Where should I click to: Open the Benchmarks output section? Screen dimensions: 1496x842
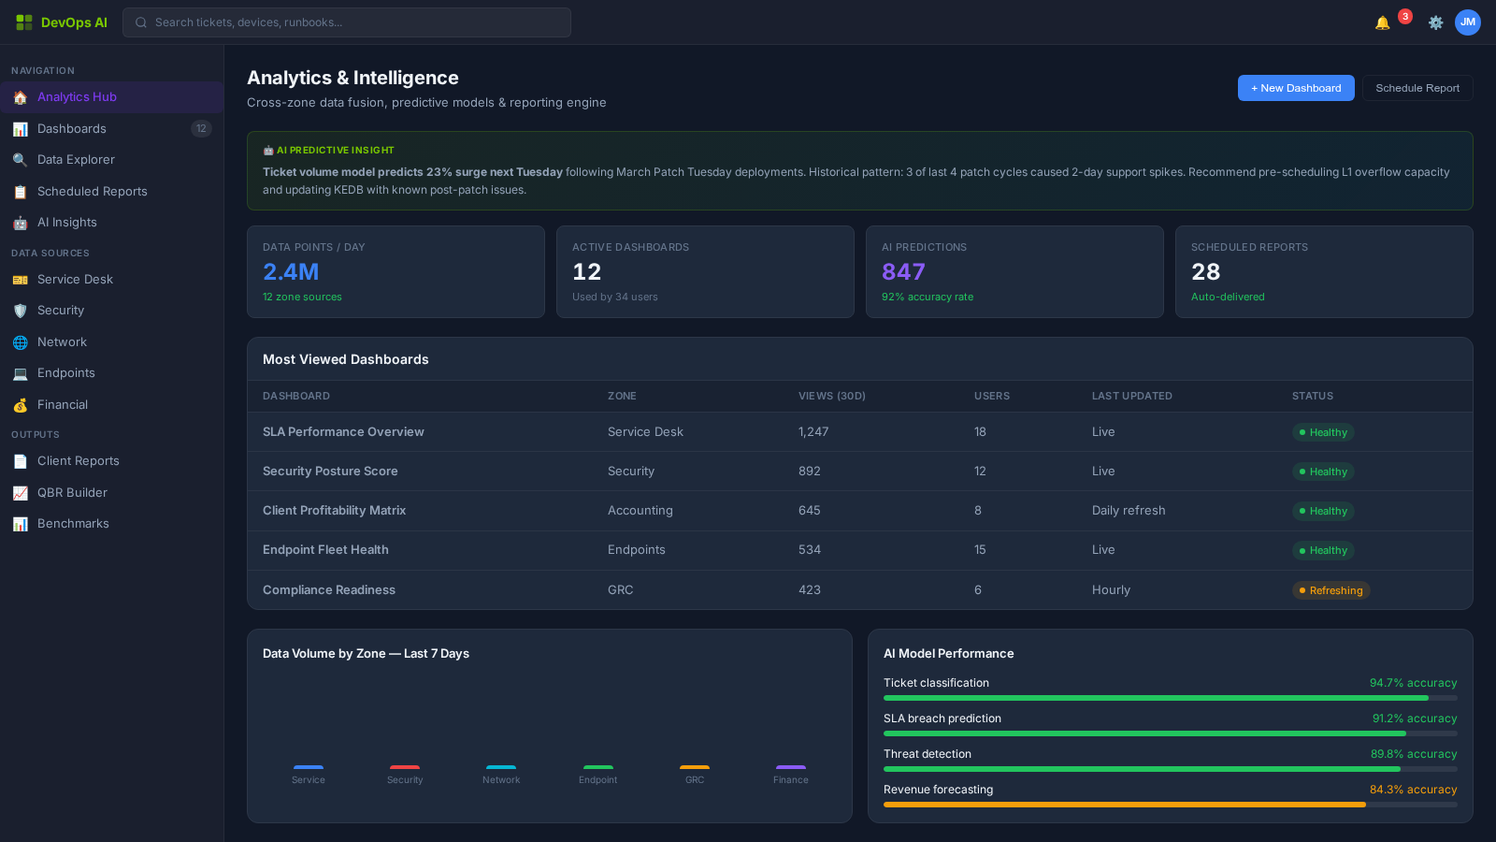click(x=73, y=523)
